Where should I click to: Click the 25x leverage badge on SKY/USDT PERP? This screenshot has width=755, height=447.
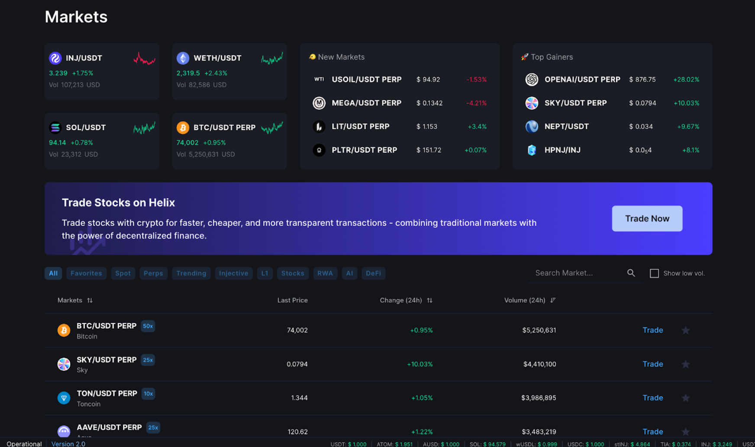coord(148,360)
